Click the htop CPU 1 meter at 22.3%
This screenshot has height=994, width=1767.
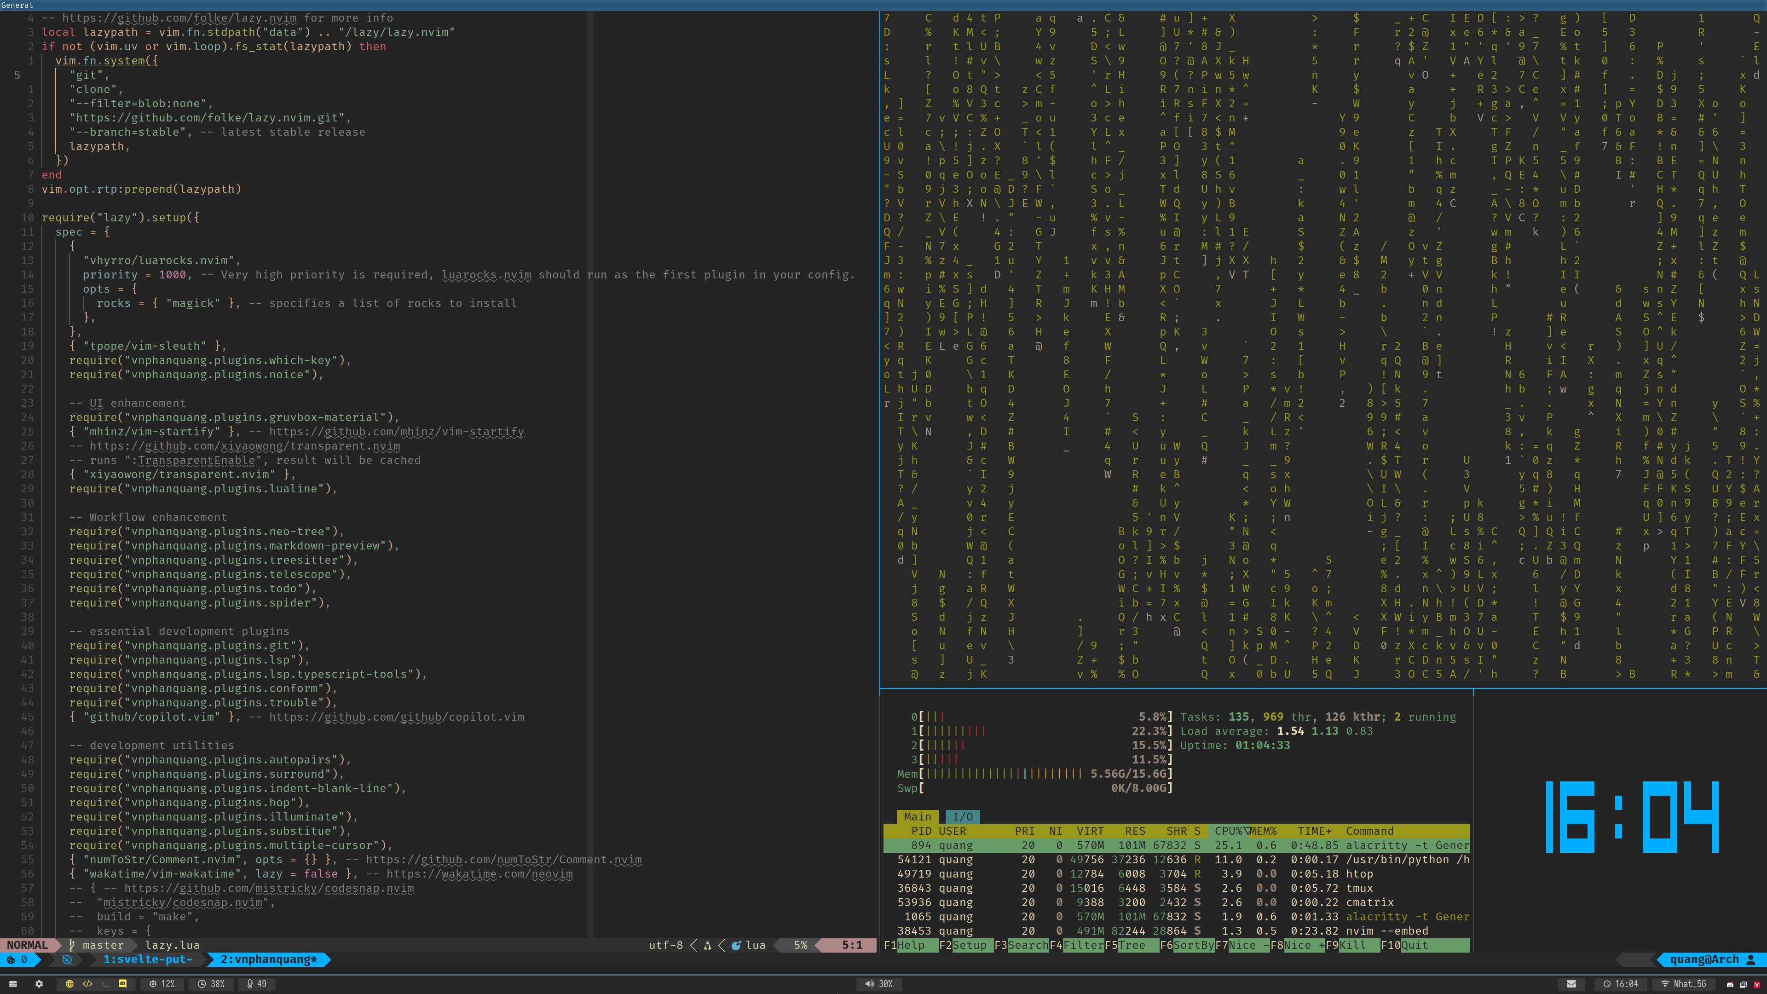tap(1041, 731)
